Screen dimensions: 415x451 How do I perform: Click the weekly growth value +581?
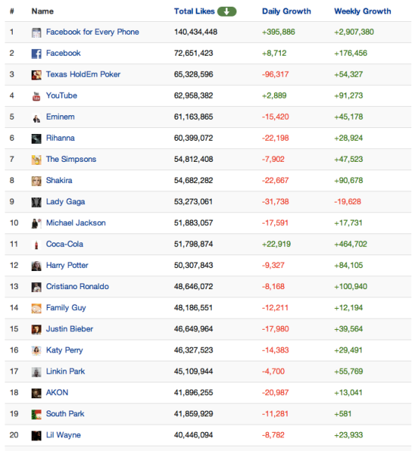pyautogui.click(x=343, y=414)
